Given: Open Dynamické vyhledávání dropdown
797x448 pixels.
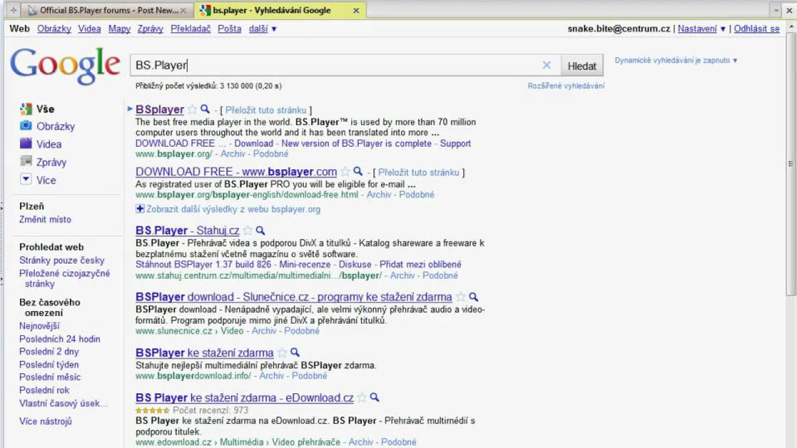Looking at the screenshot, I should click(x=676, y=60).
